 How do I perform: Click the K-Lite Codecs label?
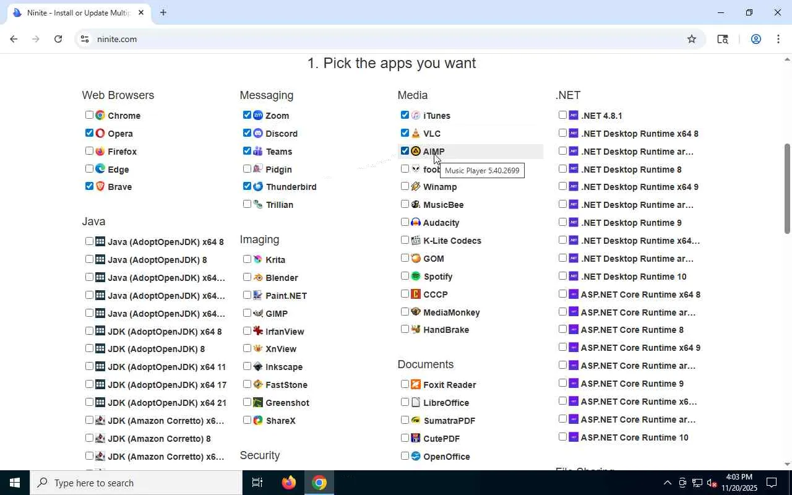pos(452,241)
